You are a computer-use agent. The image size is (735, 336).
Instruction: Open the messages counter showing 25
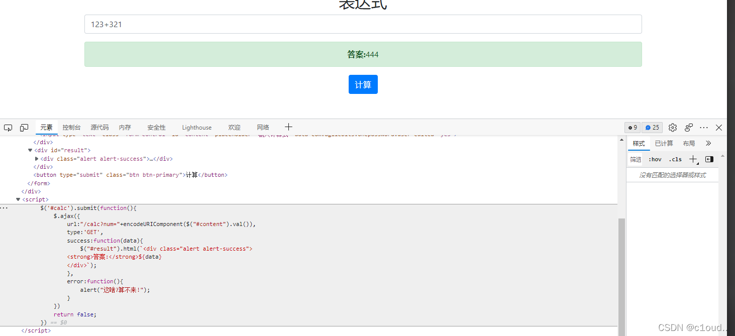pos(652,128)
